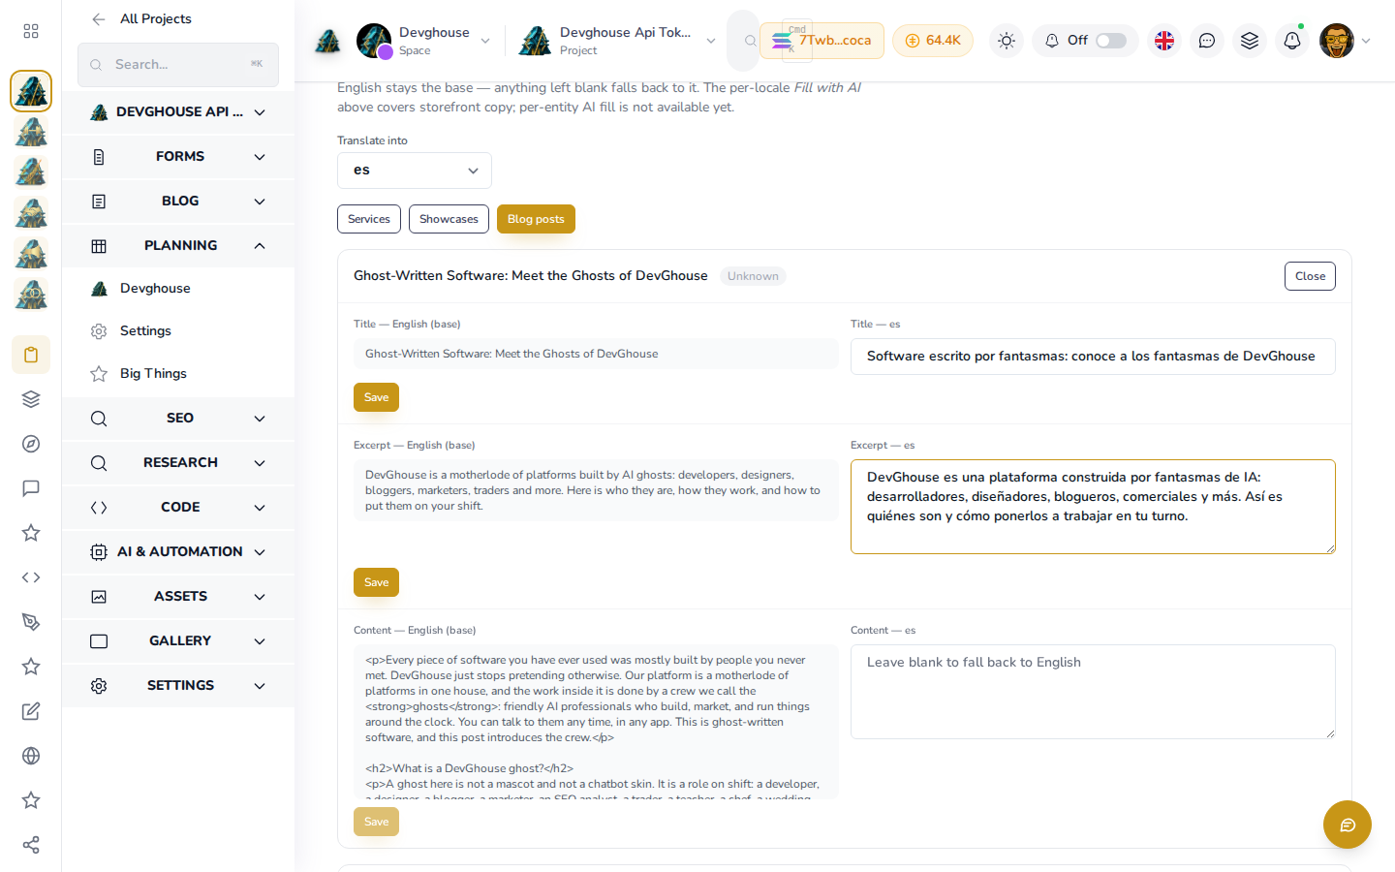The image size is (1395, 872).
Task: Close the blog post editor panel
Action: (x=1310, y=276)
